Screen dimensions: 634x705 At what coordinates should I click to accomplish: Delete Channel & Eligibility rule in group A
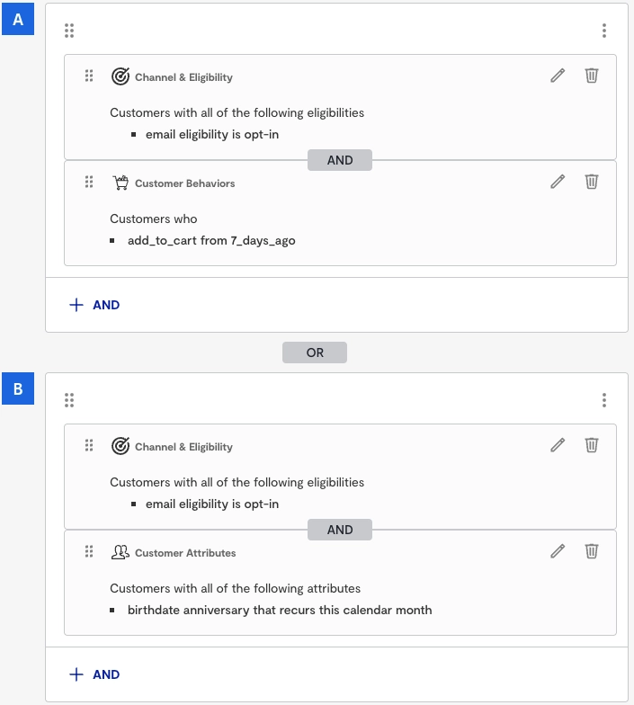click(x=591, y=76)
